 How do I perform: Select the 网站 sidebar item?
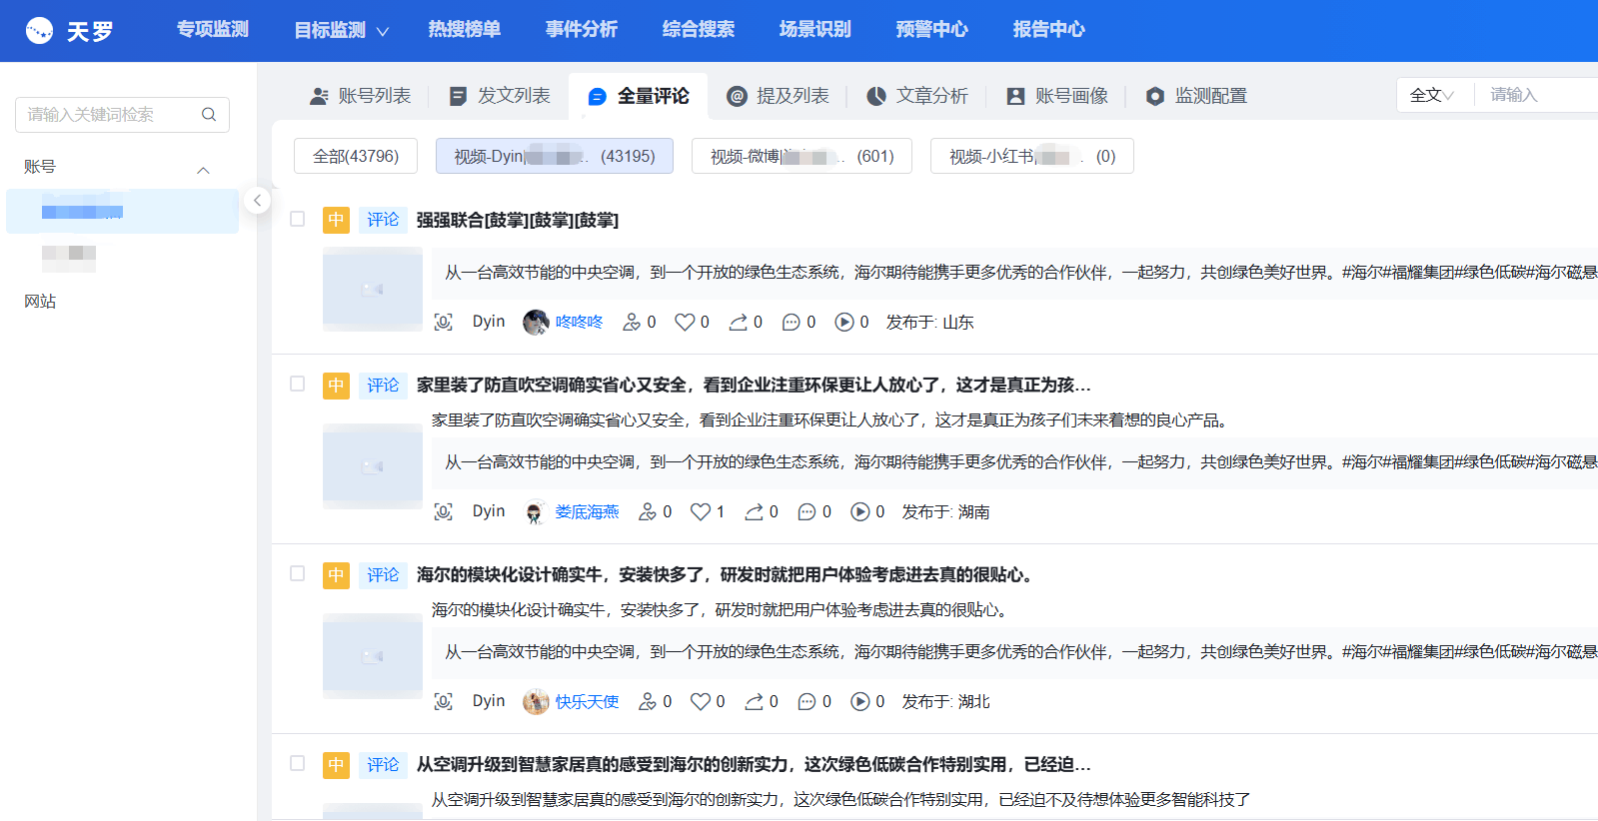(40, 302)
